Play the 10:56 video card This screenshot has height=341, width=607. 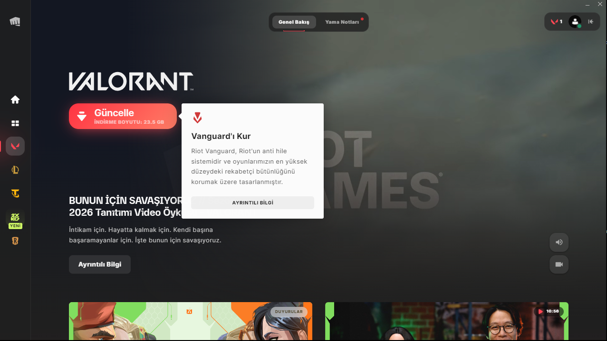tap(447, 321)
